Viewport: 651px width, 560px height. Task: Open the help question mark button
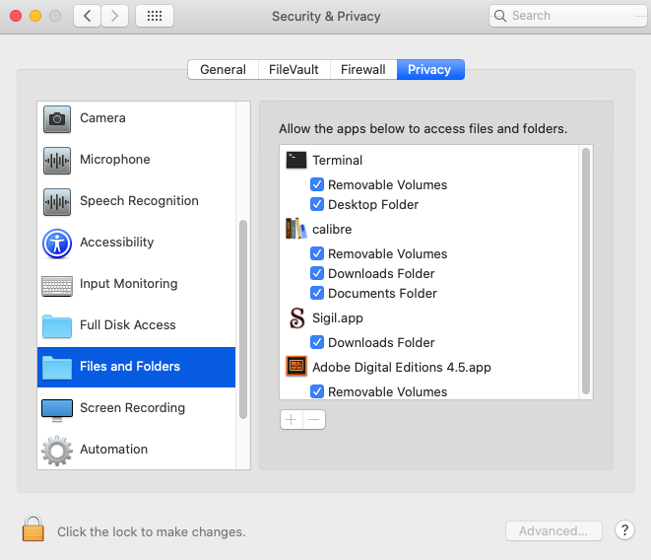click(x=624, y=530)
